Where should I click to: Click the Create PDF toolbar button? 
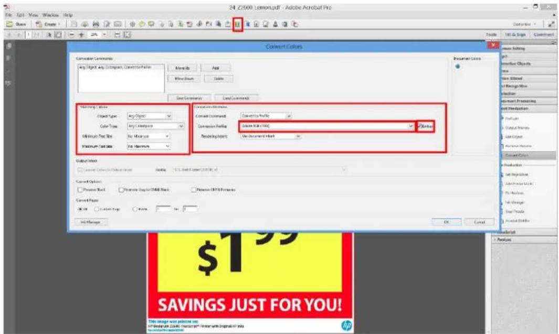tap(48, 24)
